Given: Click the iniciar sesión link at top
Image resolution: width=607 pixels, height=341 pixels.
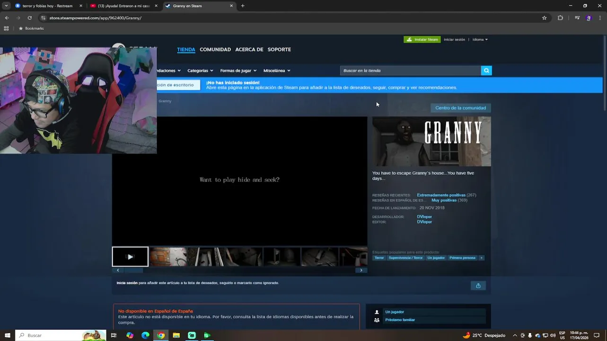Looking at the screenshot, I should click(454, 39).
